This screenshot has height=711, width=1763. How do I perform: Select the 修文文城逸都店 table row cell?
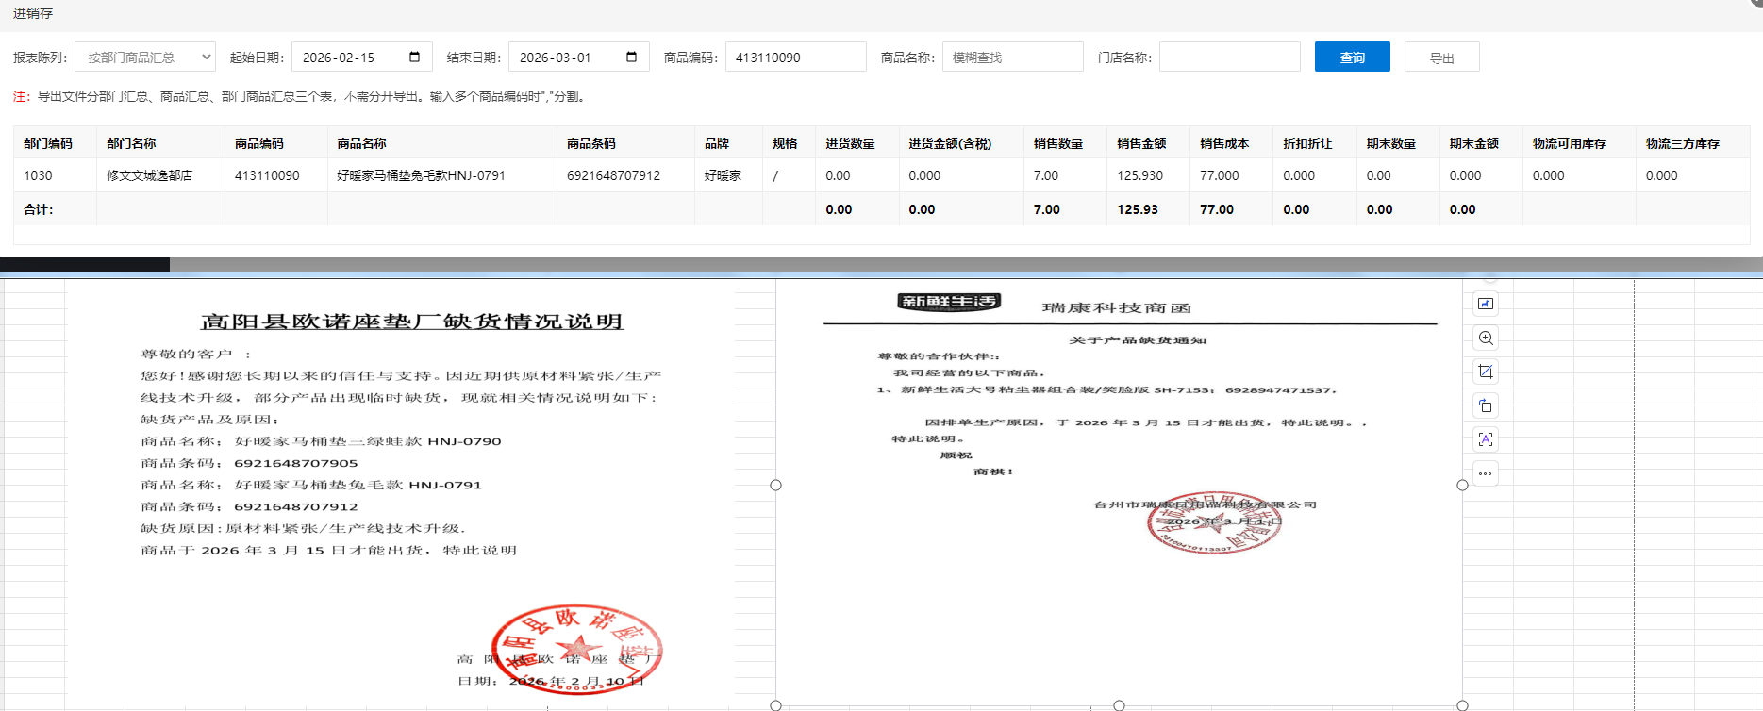150,175
